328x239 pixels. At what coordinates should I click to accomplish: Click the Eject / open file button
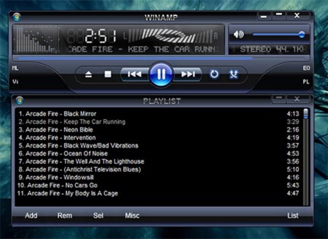(89, 74)
